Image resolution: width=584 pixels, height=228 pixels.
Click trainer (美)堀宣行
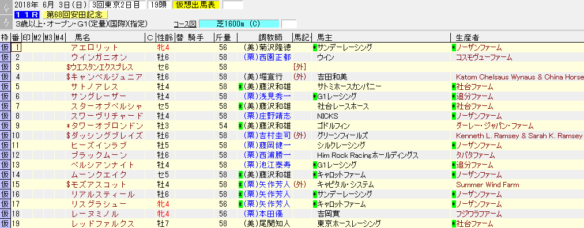pos(263,77)
